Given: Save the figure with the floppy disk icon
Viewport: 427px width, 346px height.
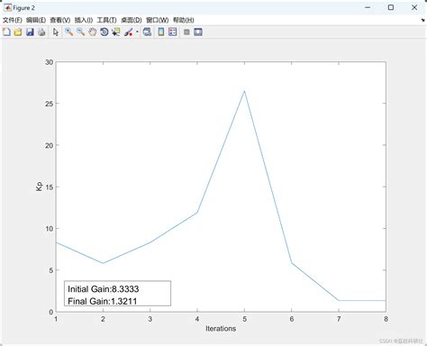Looking at the screenshot, I should coord(30,32).
